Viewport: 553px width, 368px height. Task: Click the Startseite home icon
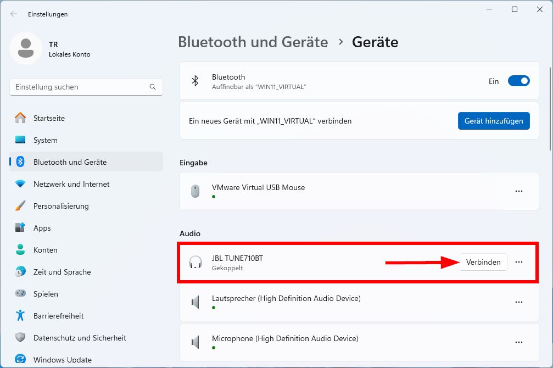coord(20,118)
